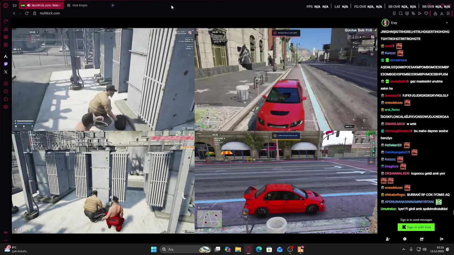Viewport: 454px width, 255px height.
Task: Translate page with translate icon
Action: pos(413,13)
